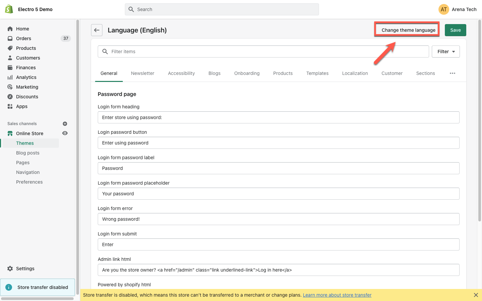
Task: Edit Login form password label field
Action: [278, 168]
